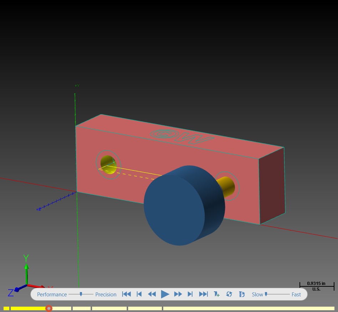Click the tool-with-plus bookmark icon
The width and height of the screenshot is (338, 312).
[x=216, y=294]
